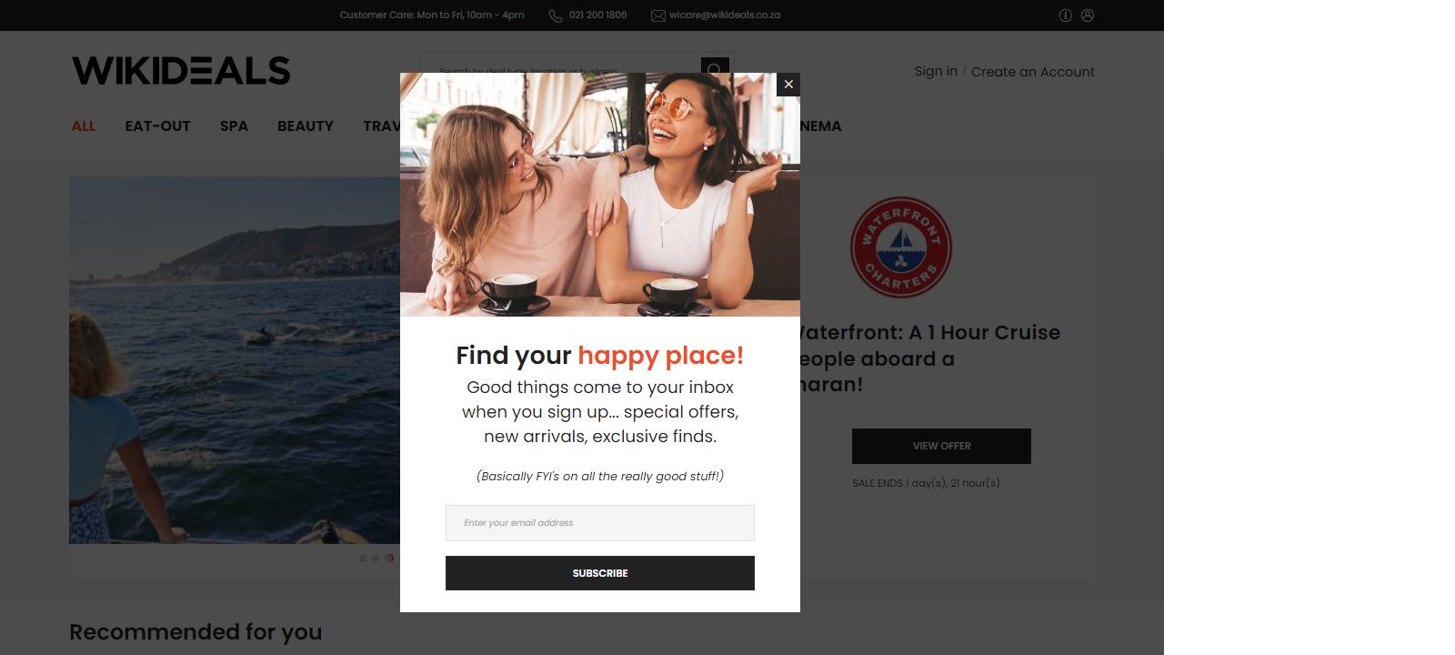Image resolution: width=1455 pixels, height=655 pixels.
Task: Click the Waterfront Charters logo
Action: click(x=901, y=247)
